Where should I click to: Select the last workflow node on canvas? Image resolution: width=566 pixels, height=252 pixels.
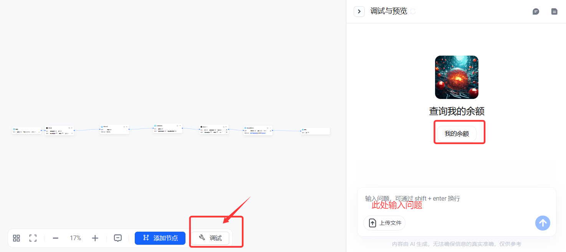(x=315, y=131)
